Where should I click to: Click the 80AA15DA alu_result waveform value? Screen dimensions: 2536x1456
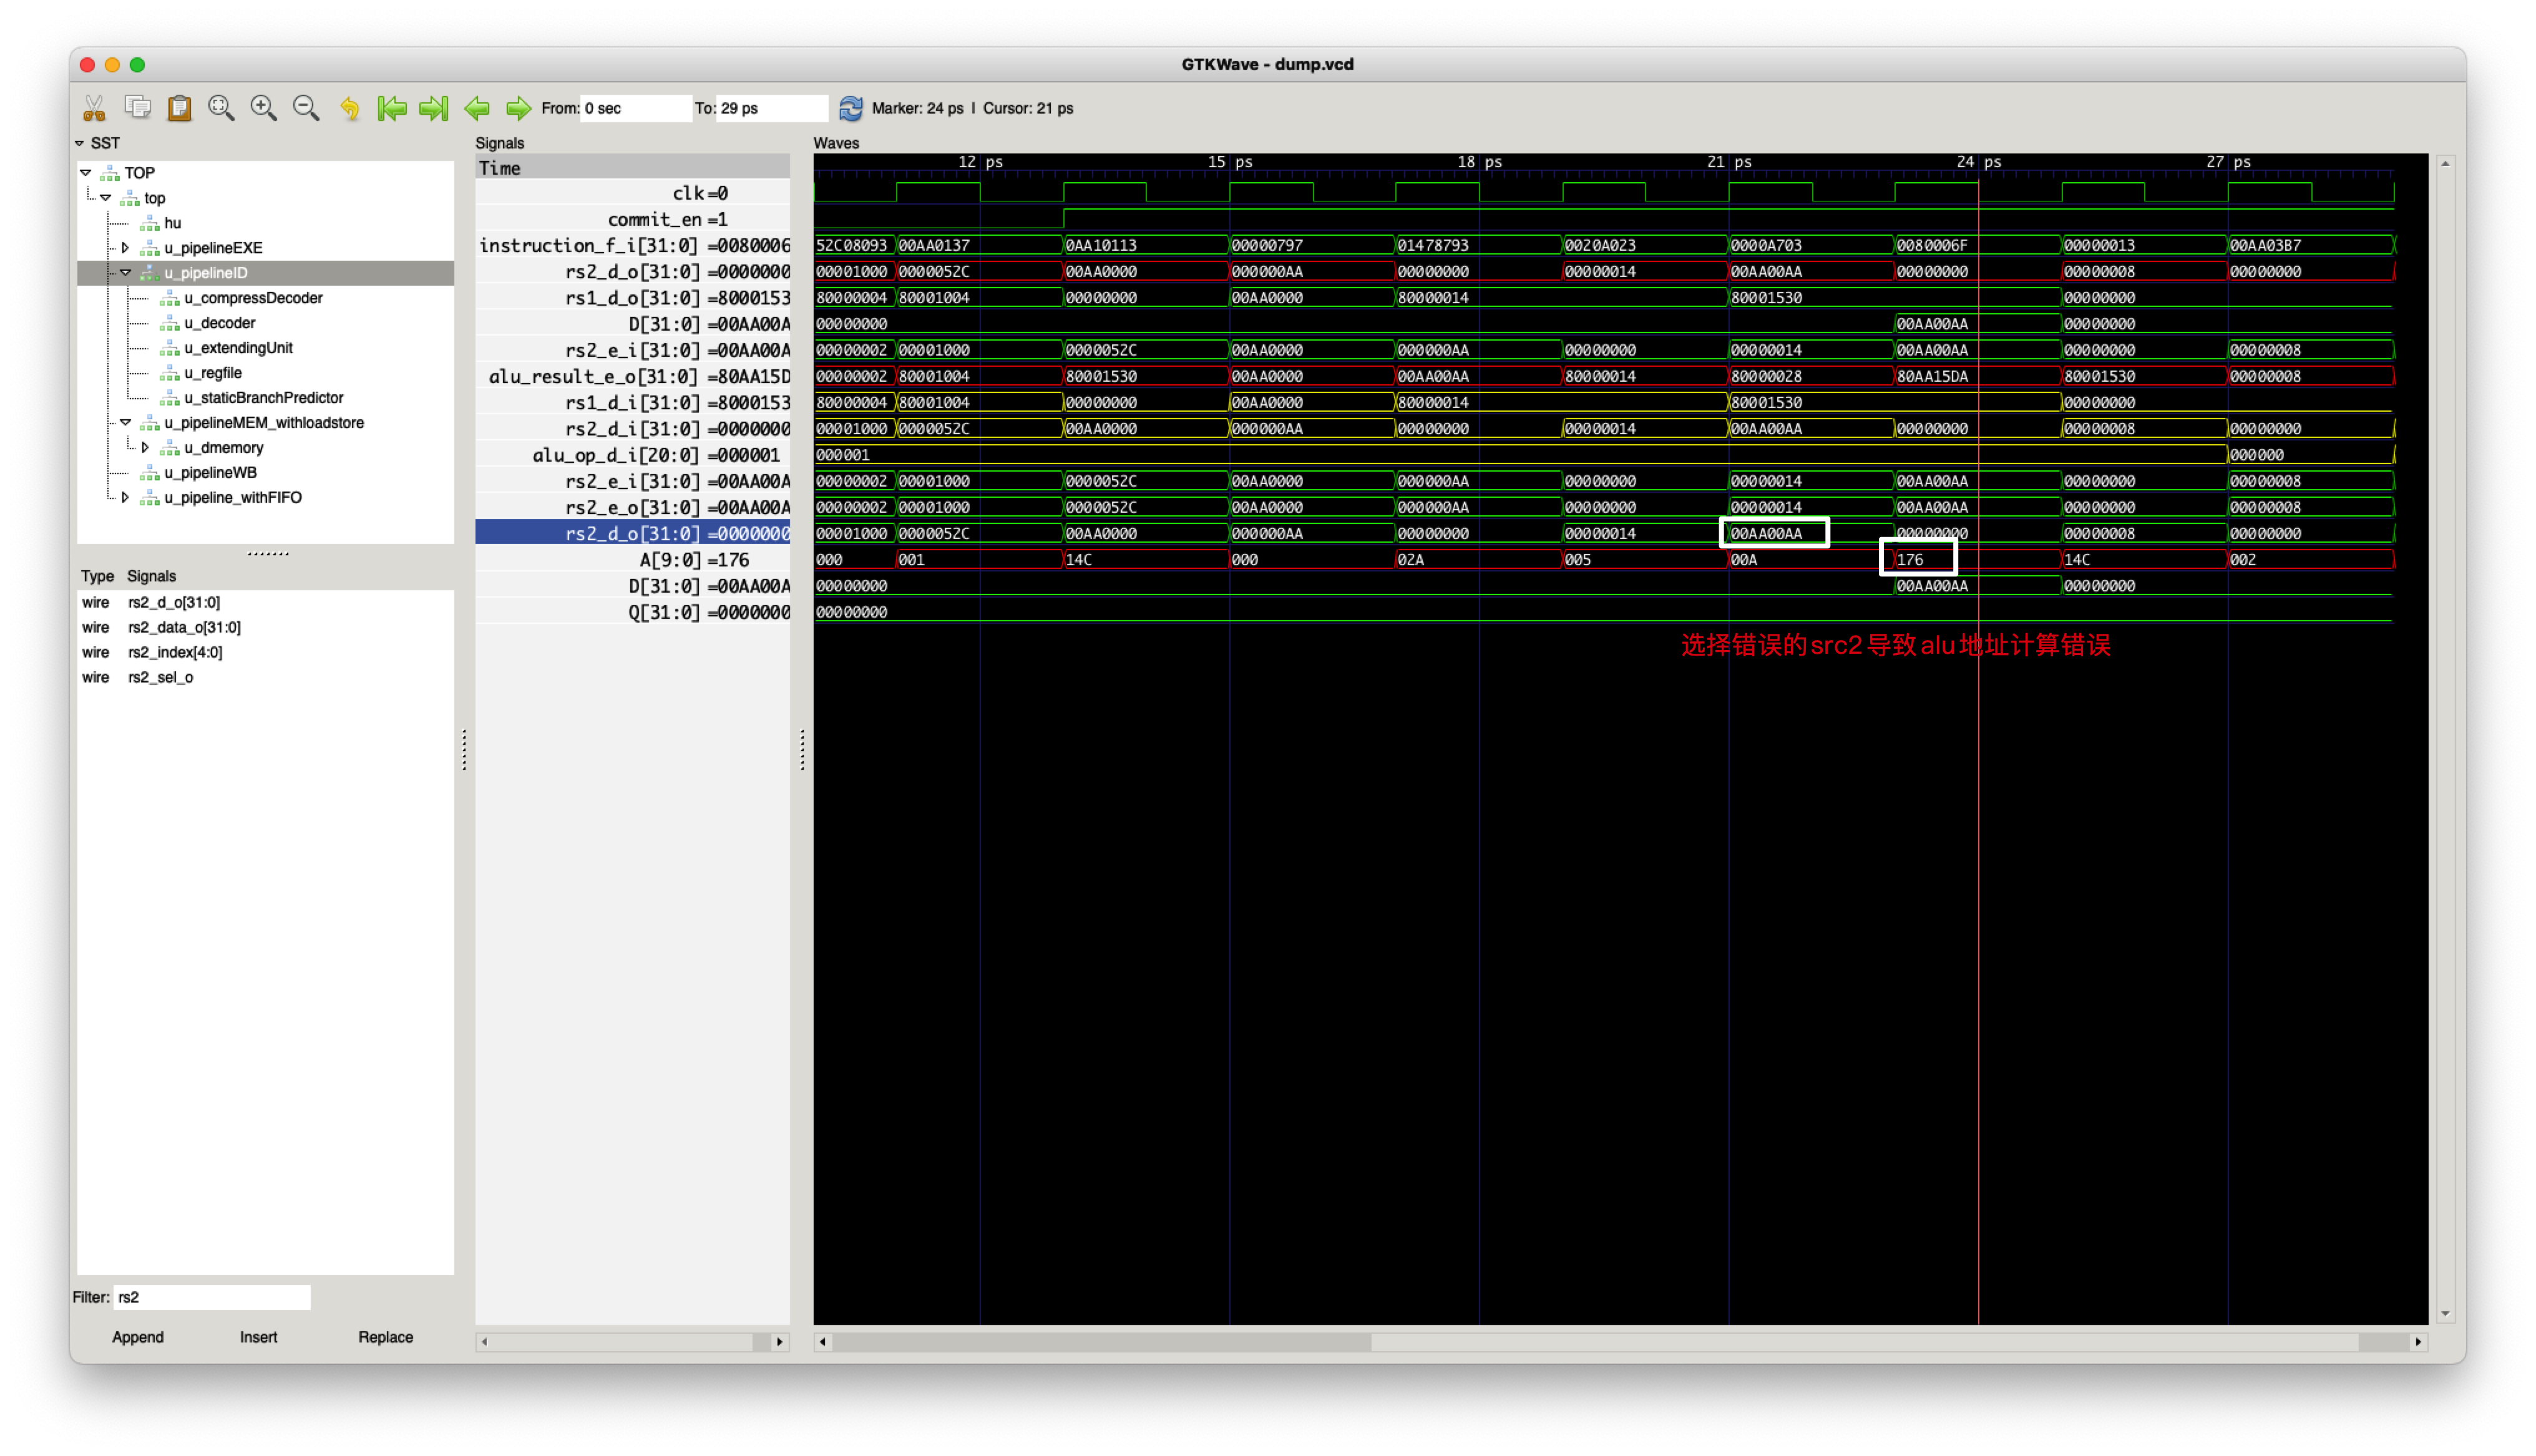pos(1932,376)
